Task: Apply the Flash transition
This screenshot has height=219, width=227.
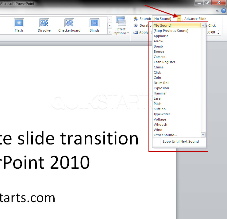Action: [x=19, y=25]
